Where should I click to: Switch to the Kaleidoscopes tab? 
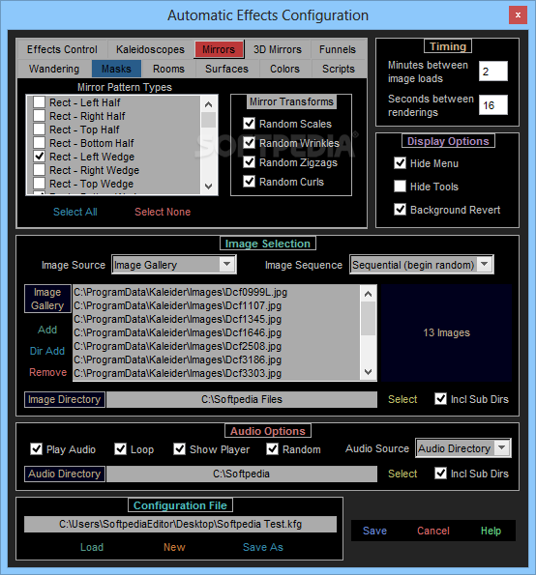point(150,49)
